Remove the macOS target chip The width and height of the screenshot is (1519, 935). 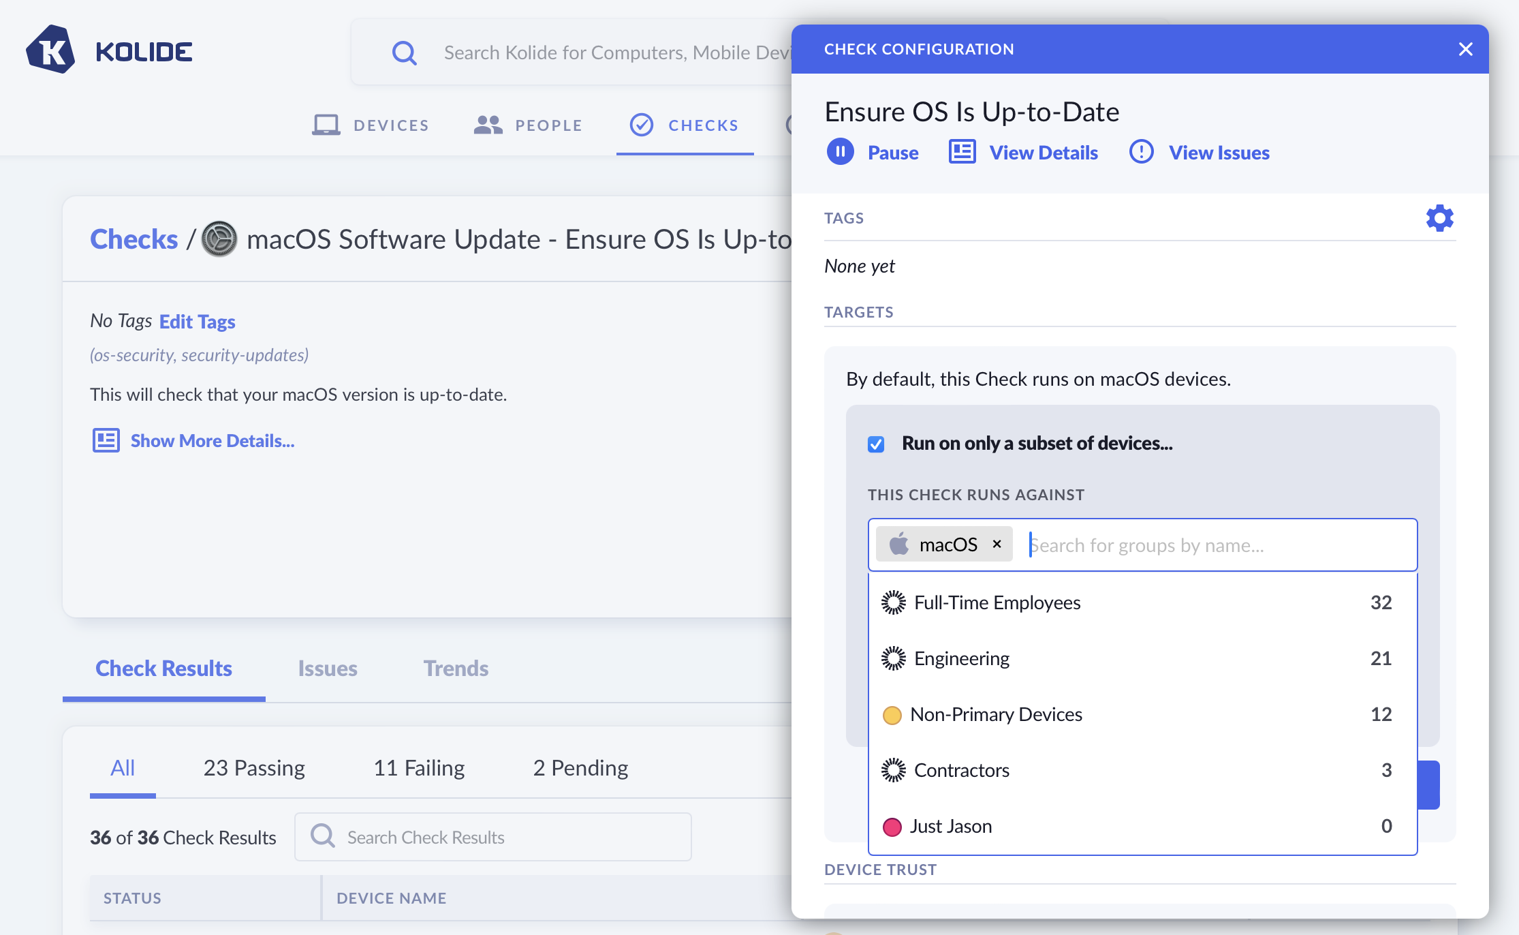coord(997,544)
